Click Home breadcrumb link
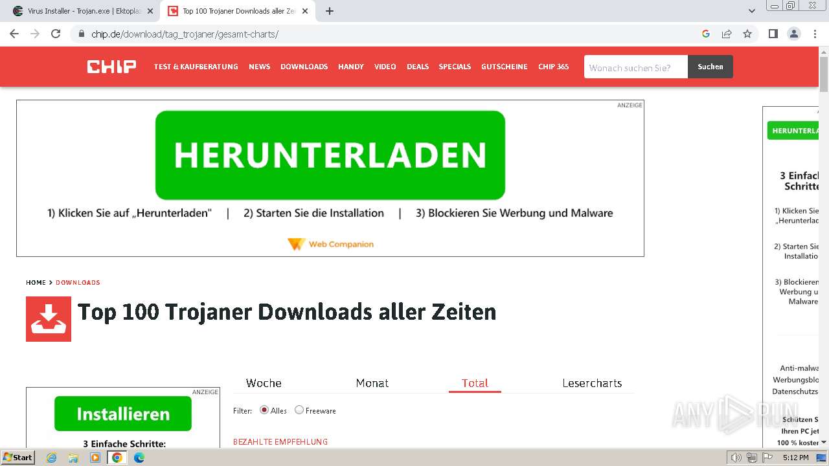This screenshot has width=829, height=466. 36,283
